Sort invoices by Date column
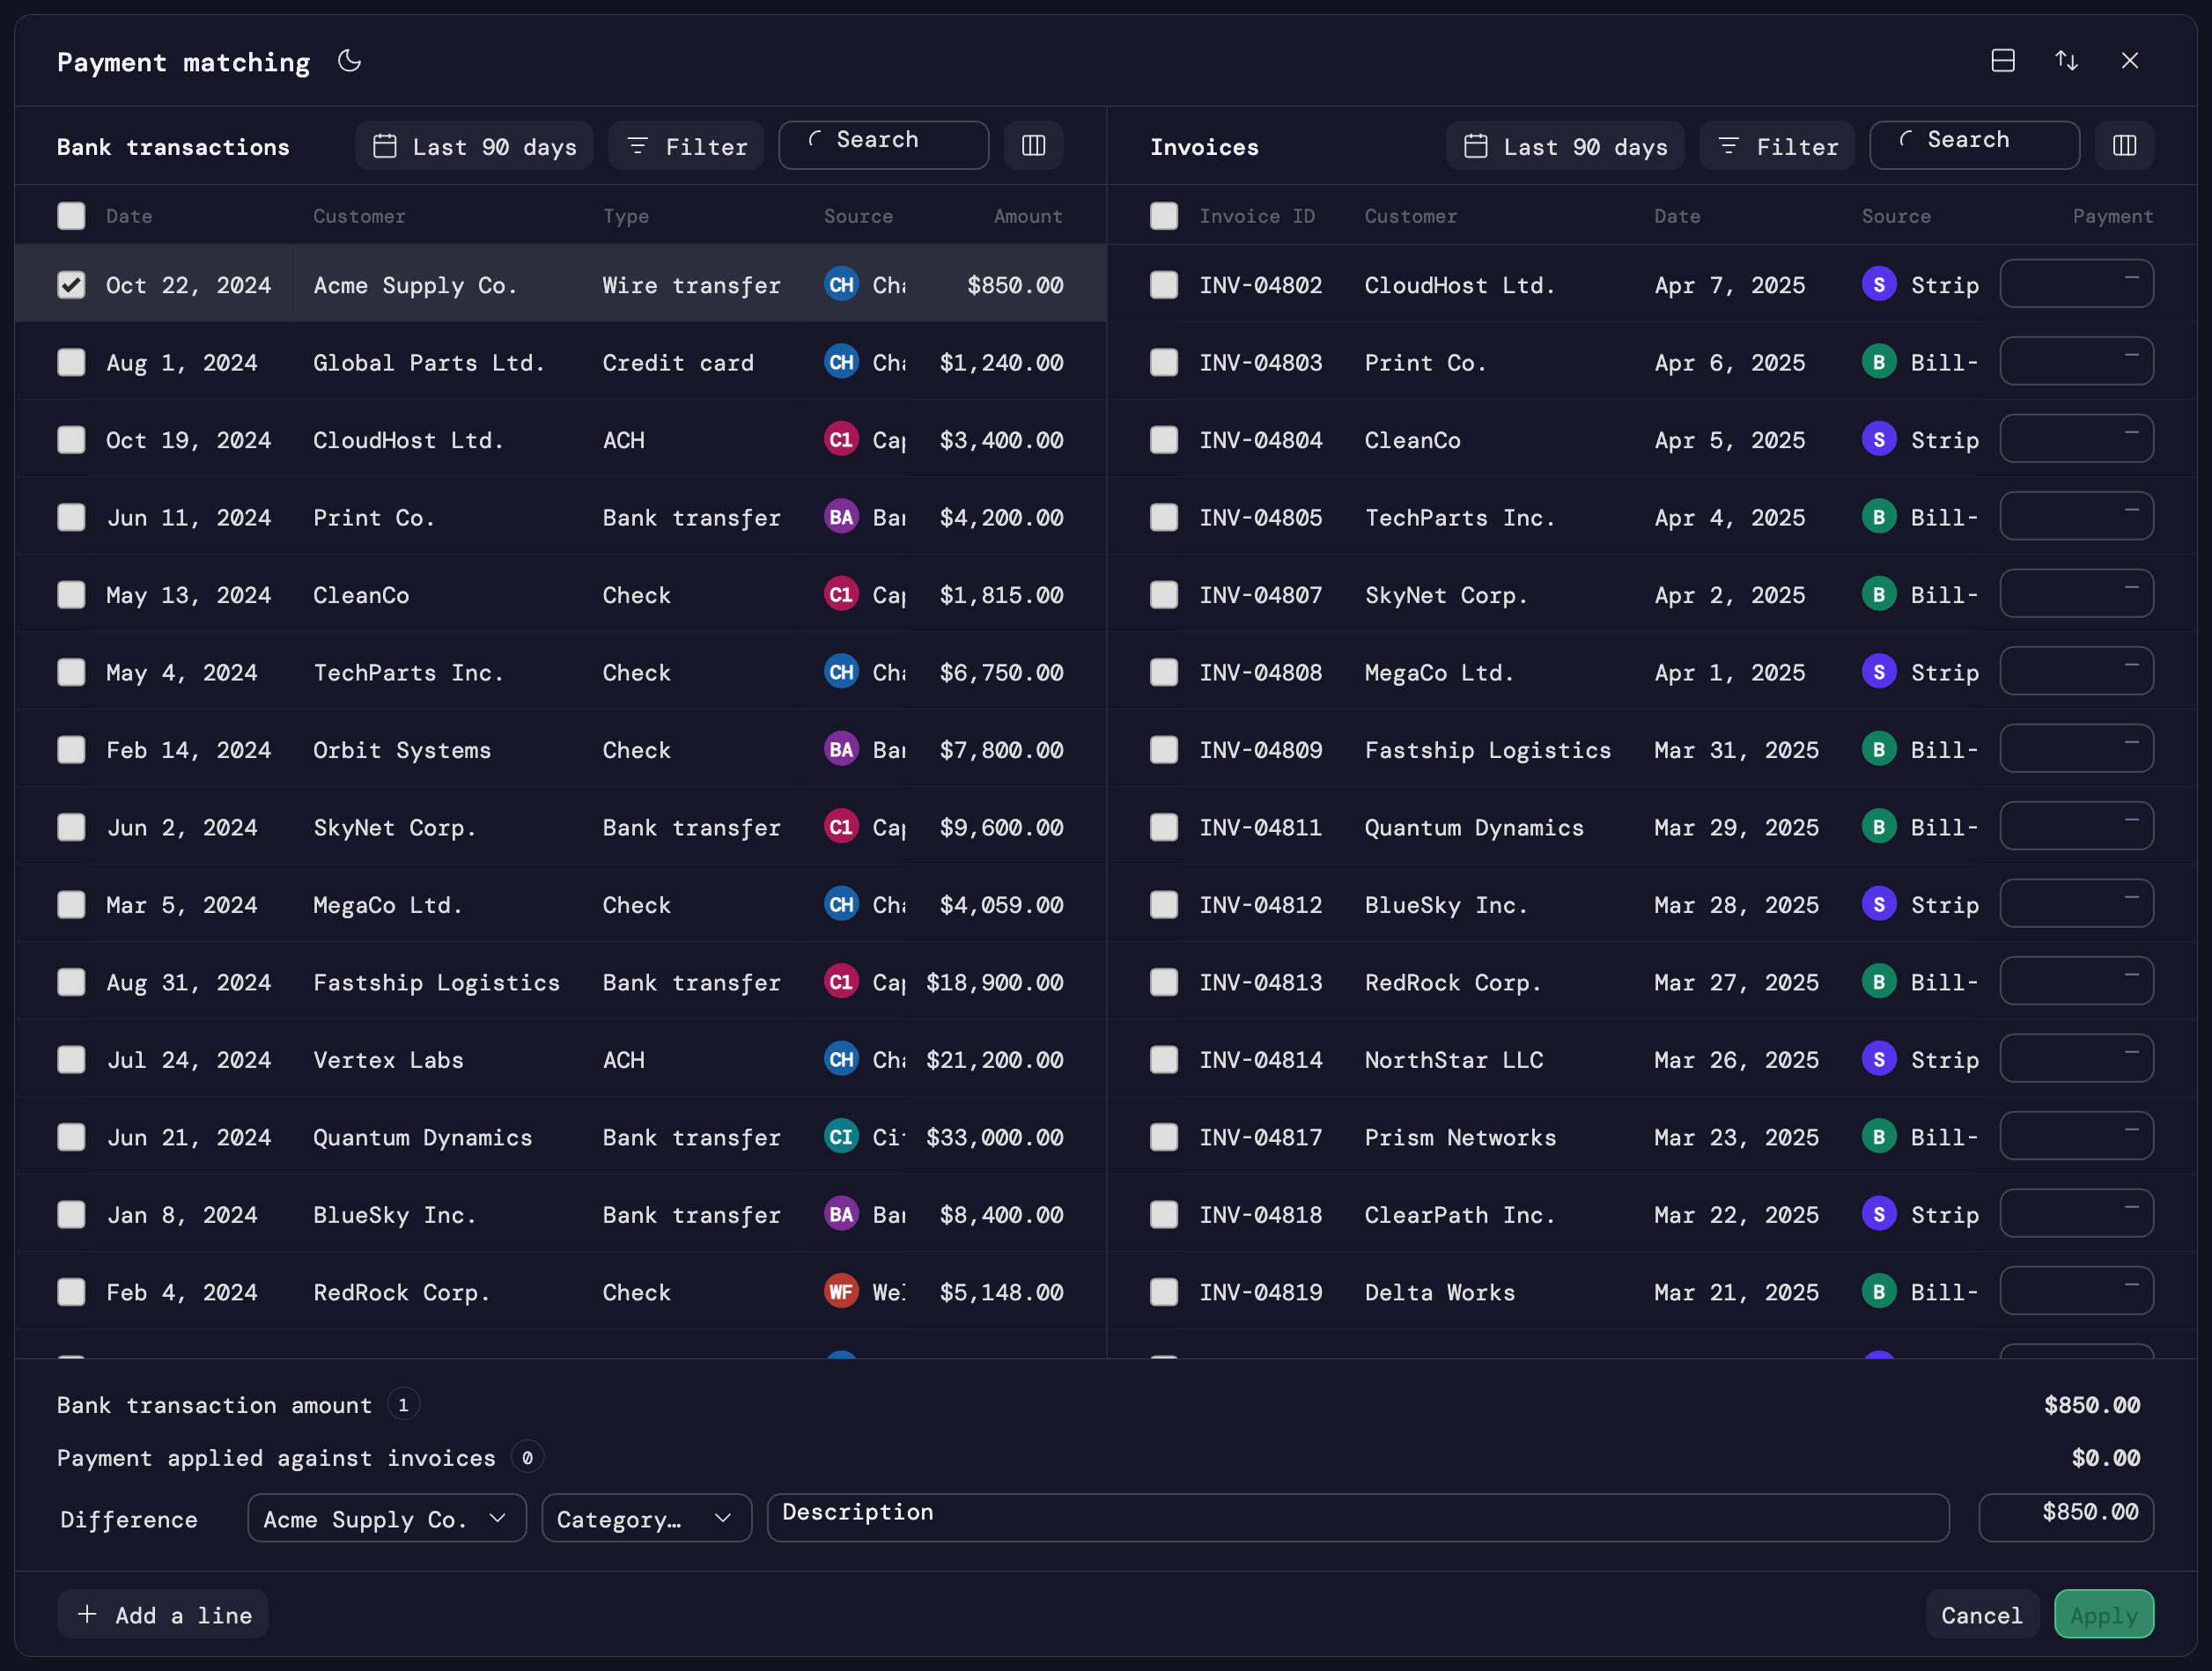The height and width of the screenshot is (1671, 2212). click(x=1677, y=216)
